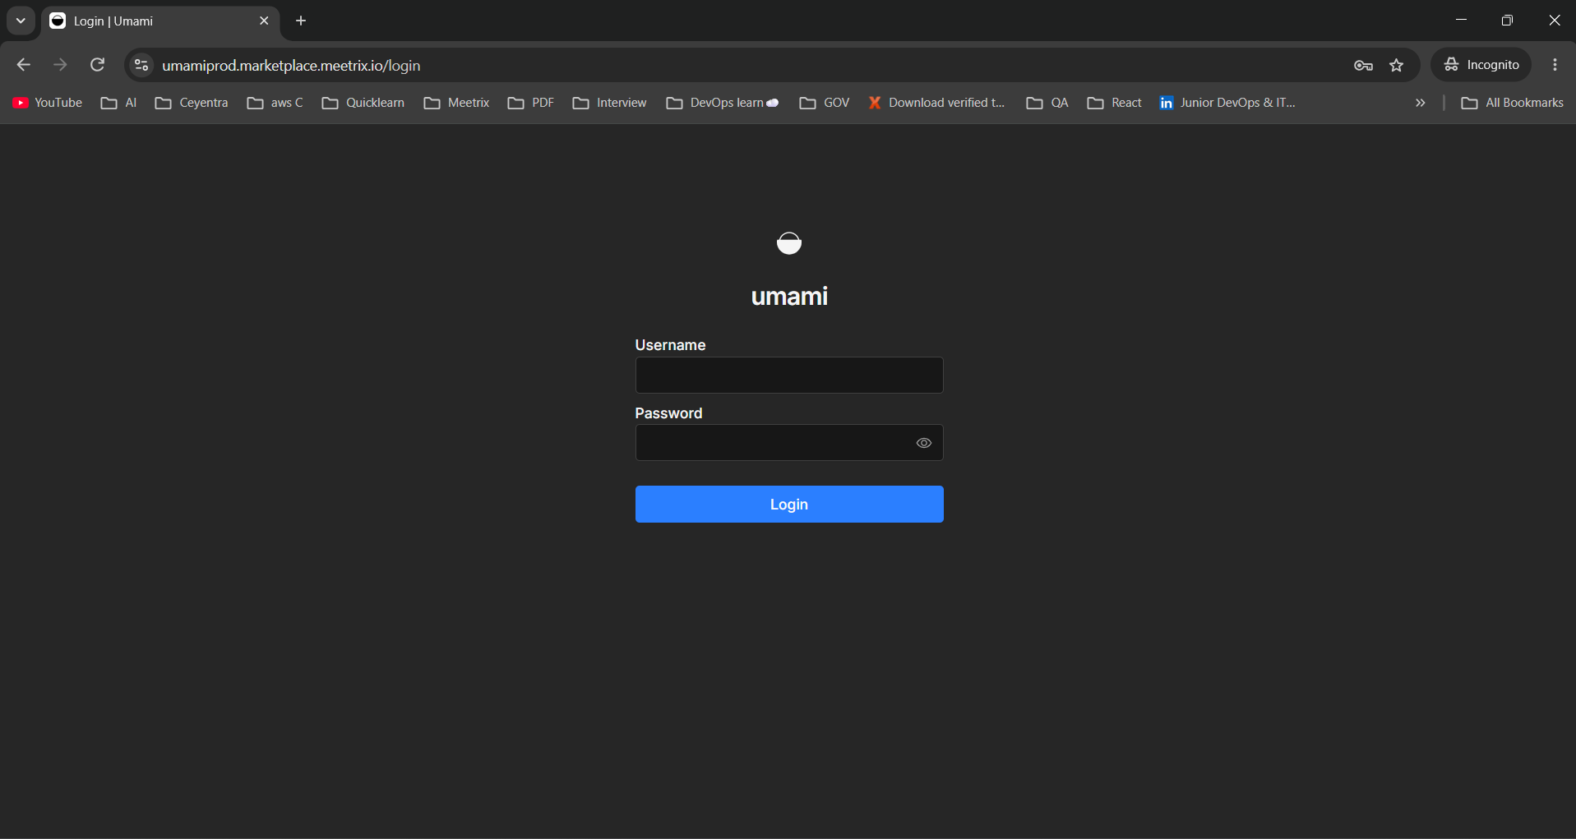Open the Chrome three-dot menu

pyautogui.click(x=1555, y=65)
